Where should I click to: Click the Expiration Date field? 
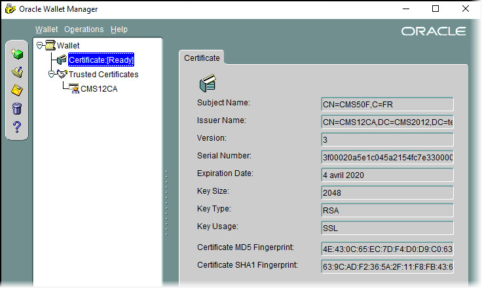tap(387, 175)
